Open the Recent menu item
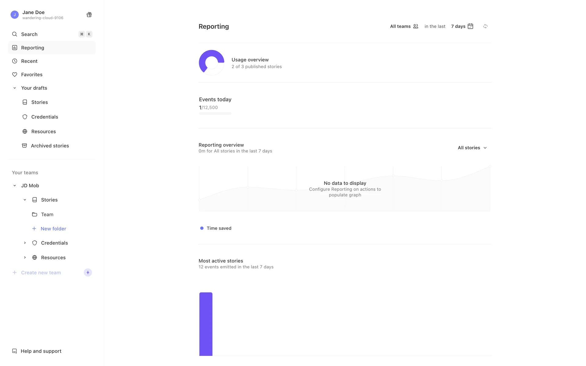Screen dimensions: 586x366 point(29,61)
